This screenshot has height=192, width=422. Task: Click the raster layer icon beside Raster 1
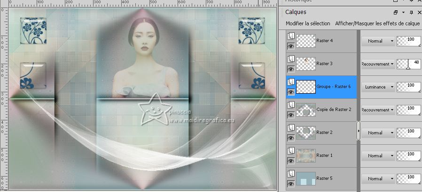[x=291, y=151]
